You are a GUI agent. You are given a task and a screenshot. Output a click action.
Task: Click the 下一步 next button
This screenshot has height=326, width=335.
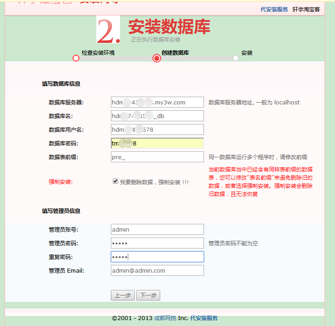click(x=148, y=295)
